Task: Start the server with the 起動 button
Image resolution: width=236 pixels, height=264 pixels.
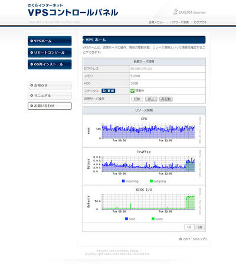Action: tap(137, 99)
